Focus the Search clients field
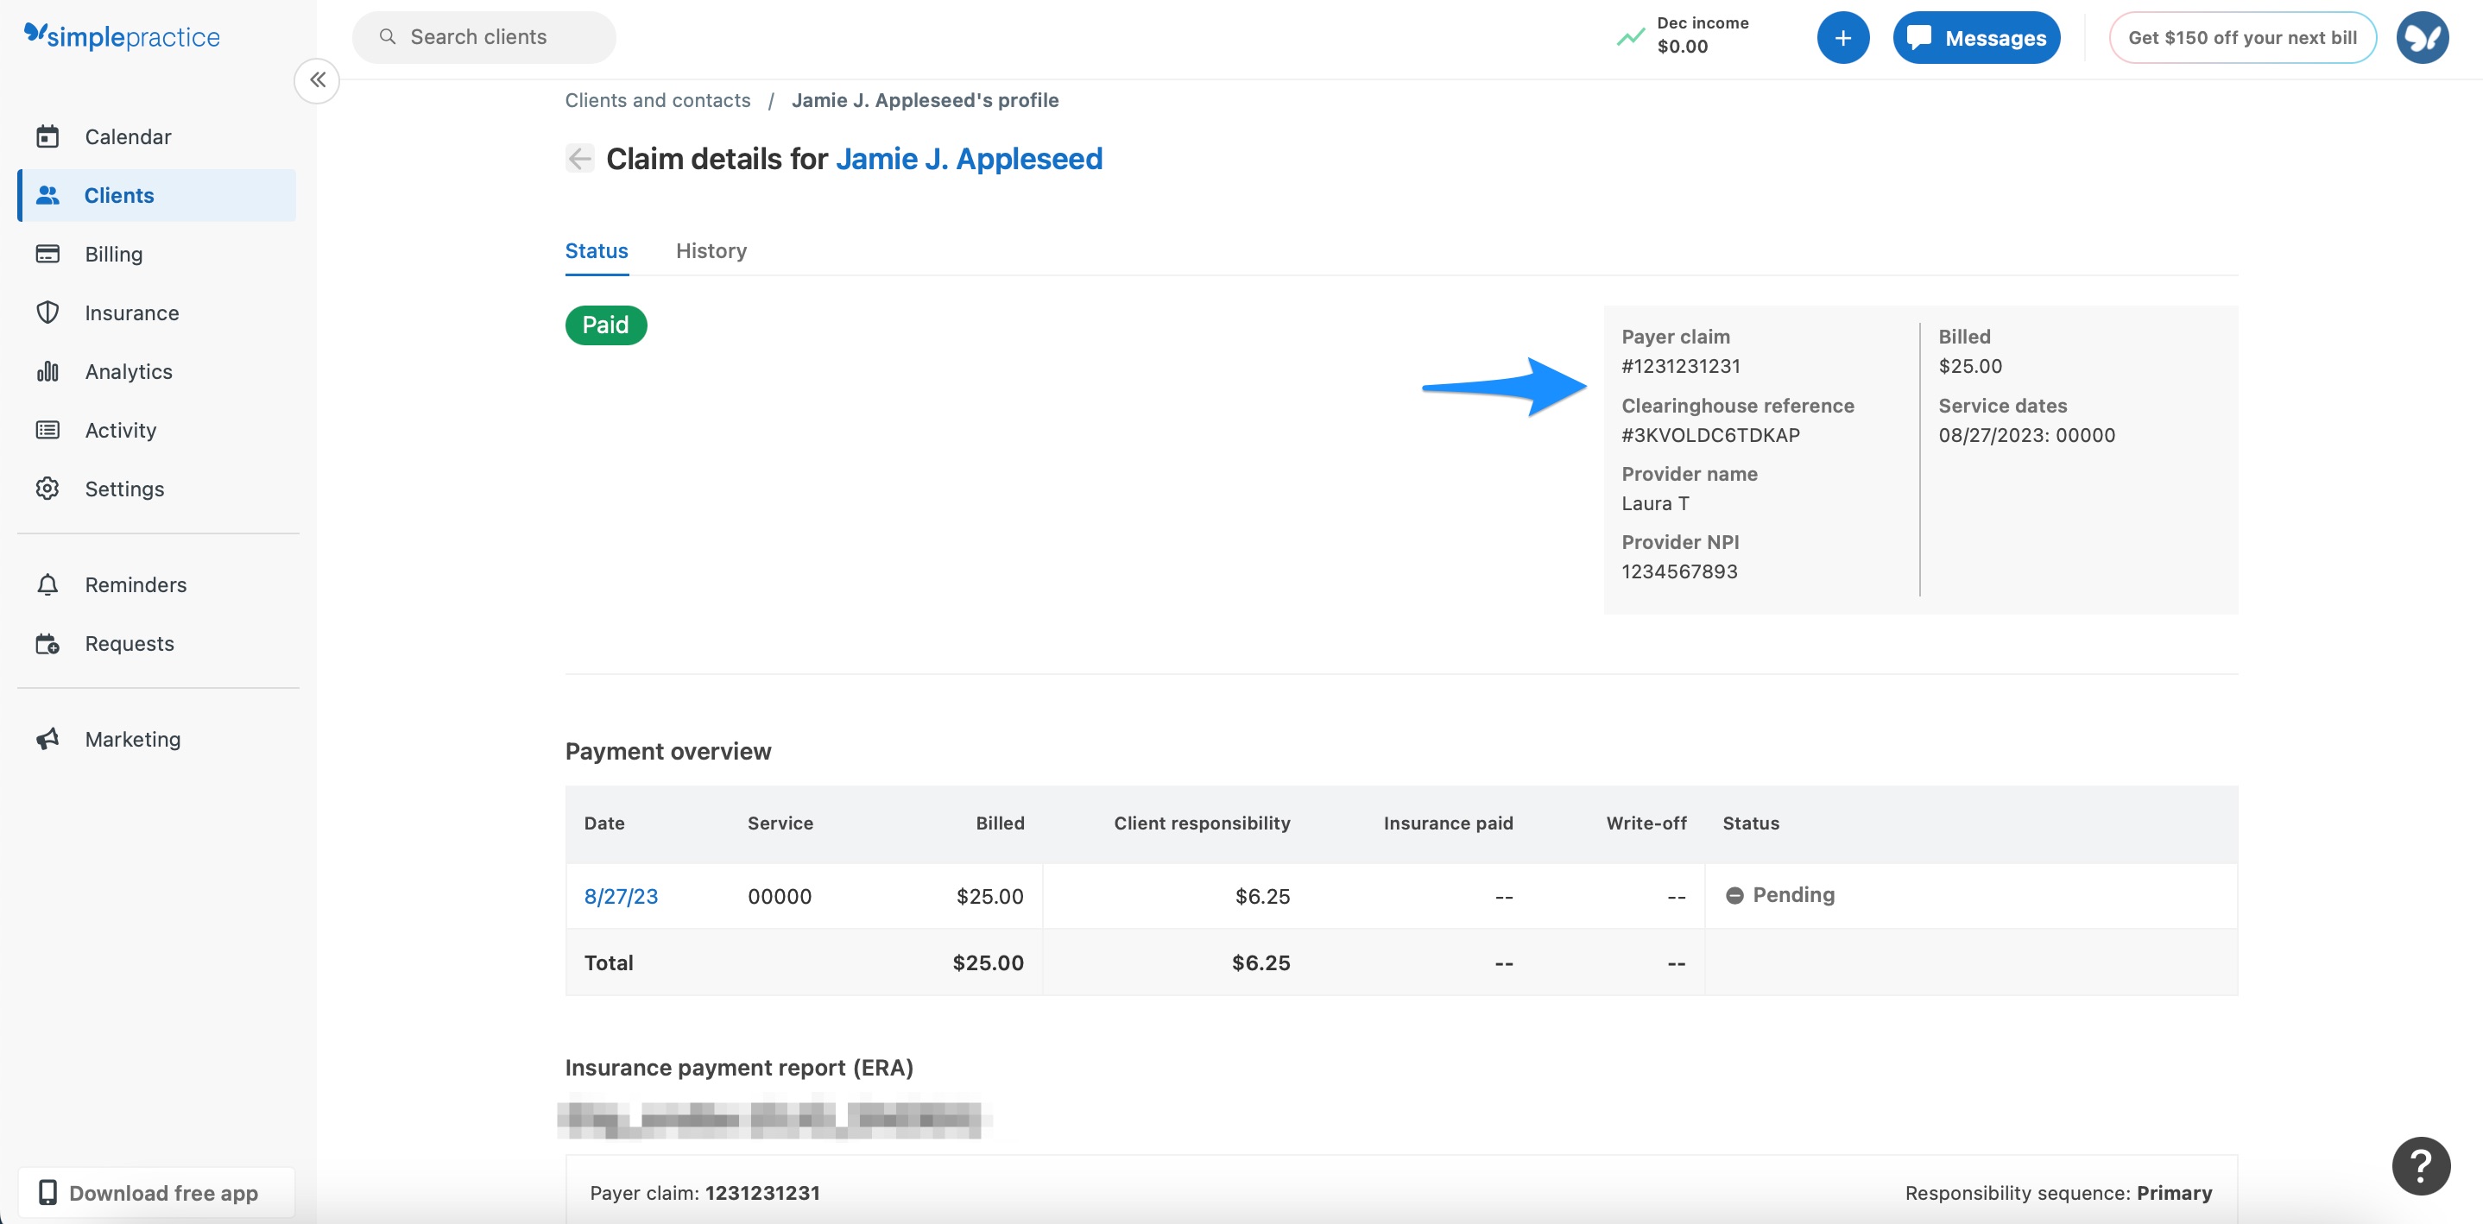Viewport: 2483px width, 1224px height. click(x=483, y=38)
